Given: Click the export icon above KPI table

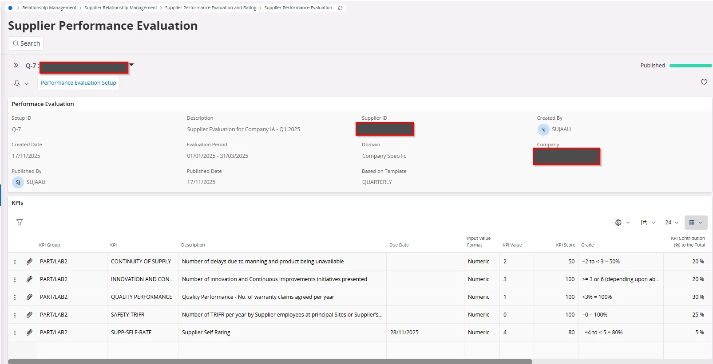Looking at the screenshot, I should pos(644,223).
